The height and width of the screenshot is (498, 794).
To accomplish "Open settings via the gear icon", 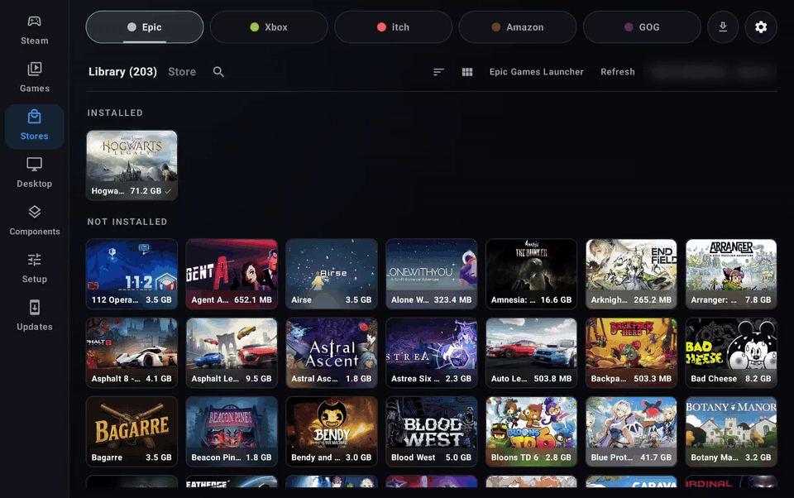I will [761, 26].
